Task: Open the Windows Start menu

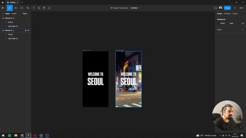Action: click(3, 135)
